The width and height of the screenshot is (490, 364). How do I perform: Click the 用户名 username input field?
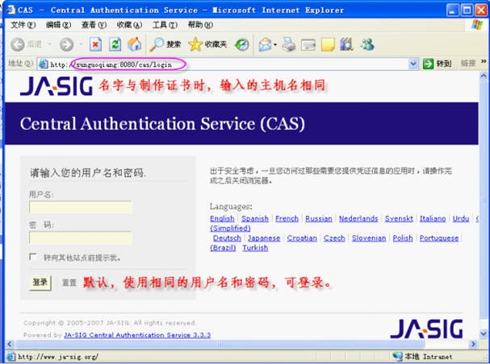click(x=81, y=207)
